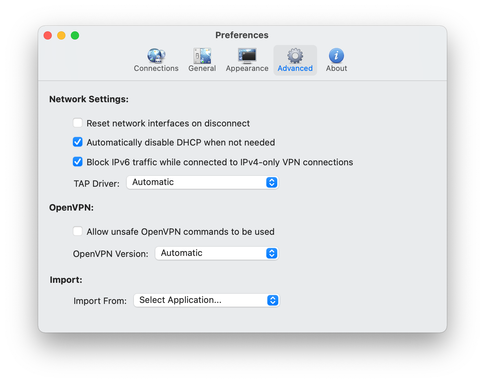Image resolution: width=485 pixels, height=383 pixels.
Task: Click the Import: section heading
Action: pyautogui.click(x=66, y=280)
